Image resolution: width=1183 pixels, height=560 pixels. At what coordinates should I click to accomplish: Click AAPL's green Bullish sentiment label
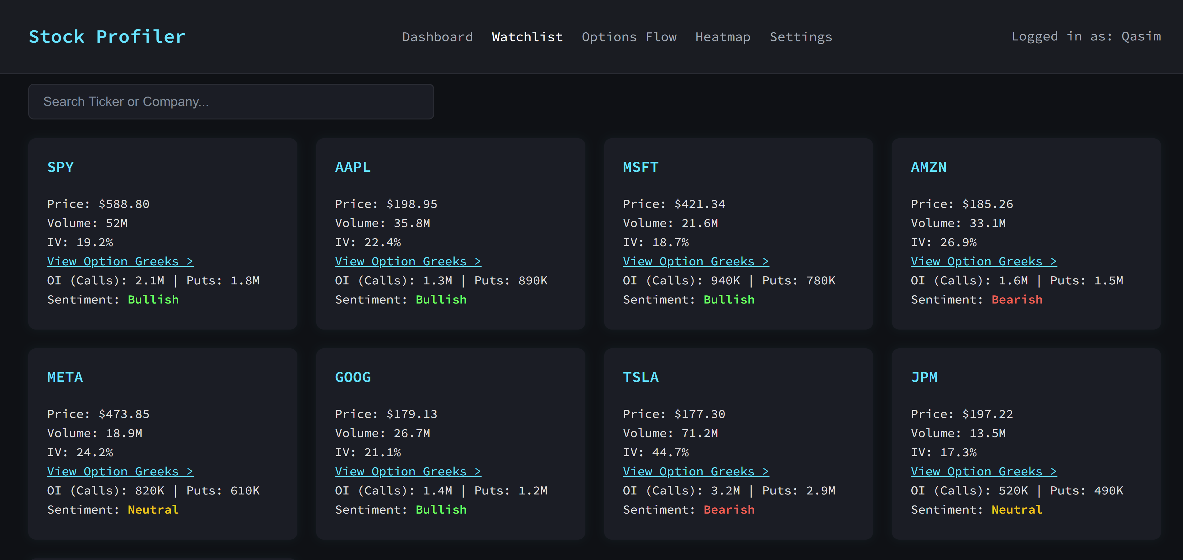click(x=441, y=299)
